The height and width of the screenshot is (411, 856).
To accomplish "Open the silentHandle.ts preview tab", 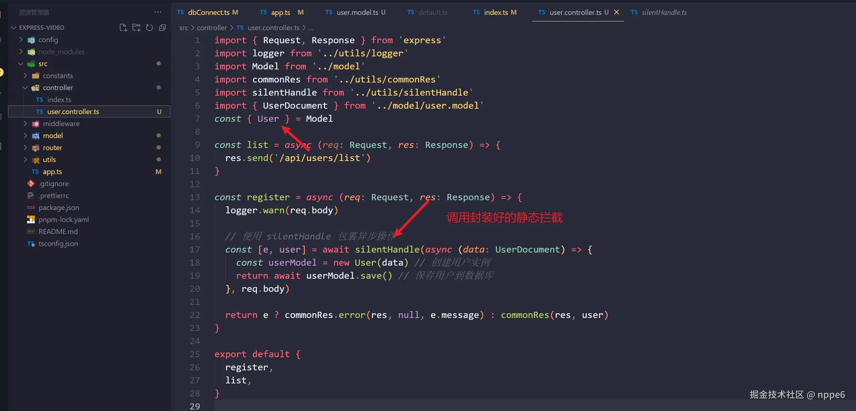I will 664,12.
